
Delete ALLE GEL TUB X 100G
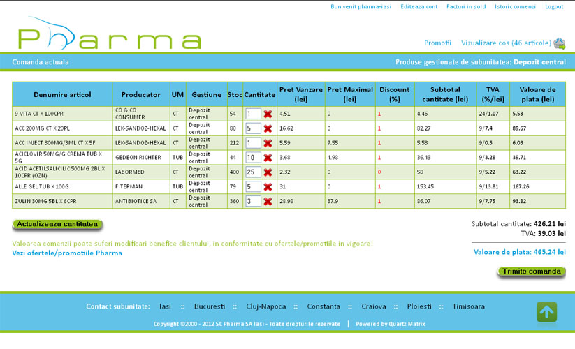268,186
